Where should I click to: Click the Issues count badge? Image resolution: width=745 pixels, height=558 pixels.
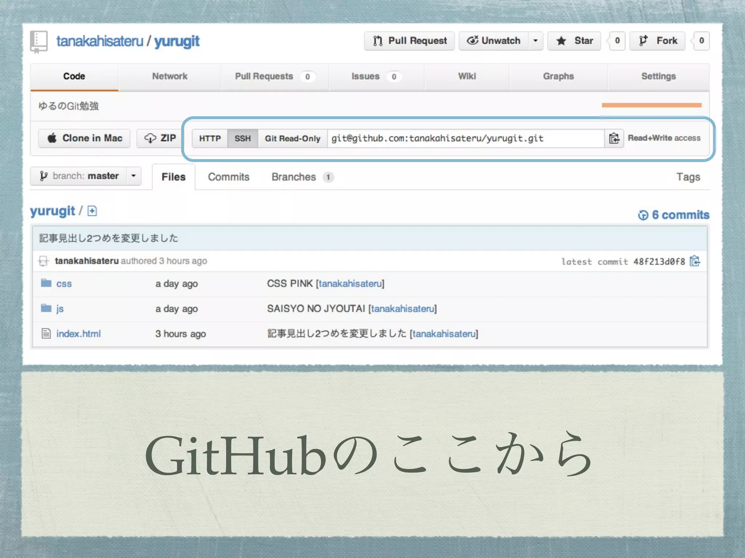(394, 77)
